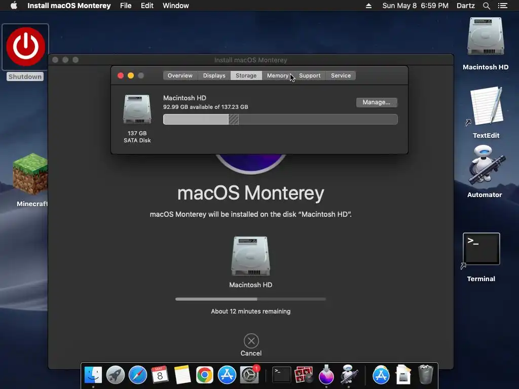
Task: Open Safari compass icon in Dock
Action: click(x=138, y=375)
